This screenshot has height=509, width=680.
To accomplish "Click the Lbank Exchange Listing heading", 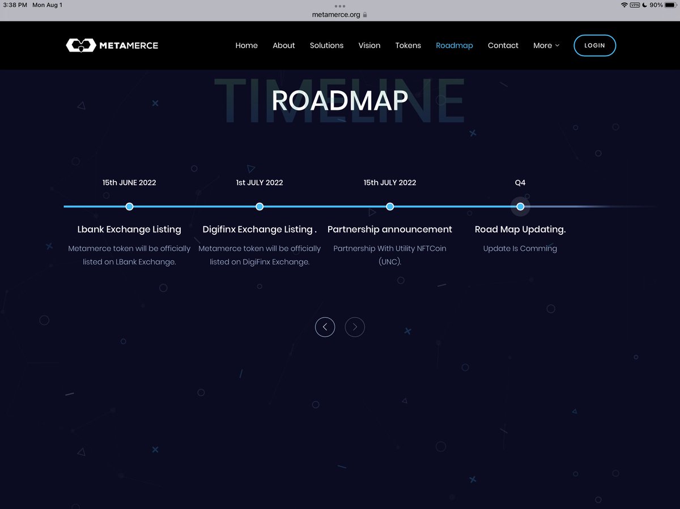I will [x=129, y=229].
